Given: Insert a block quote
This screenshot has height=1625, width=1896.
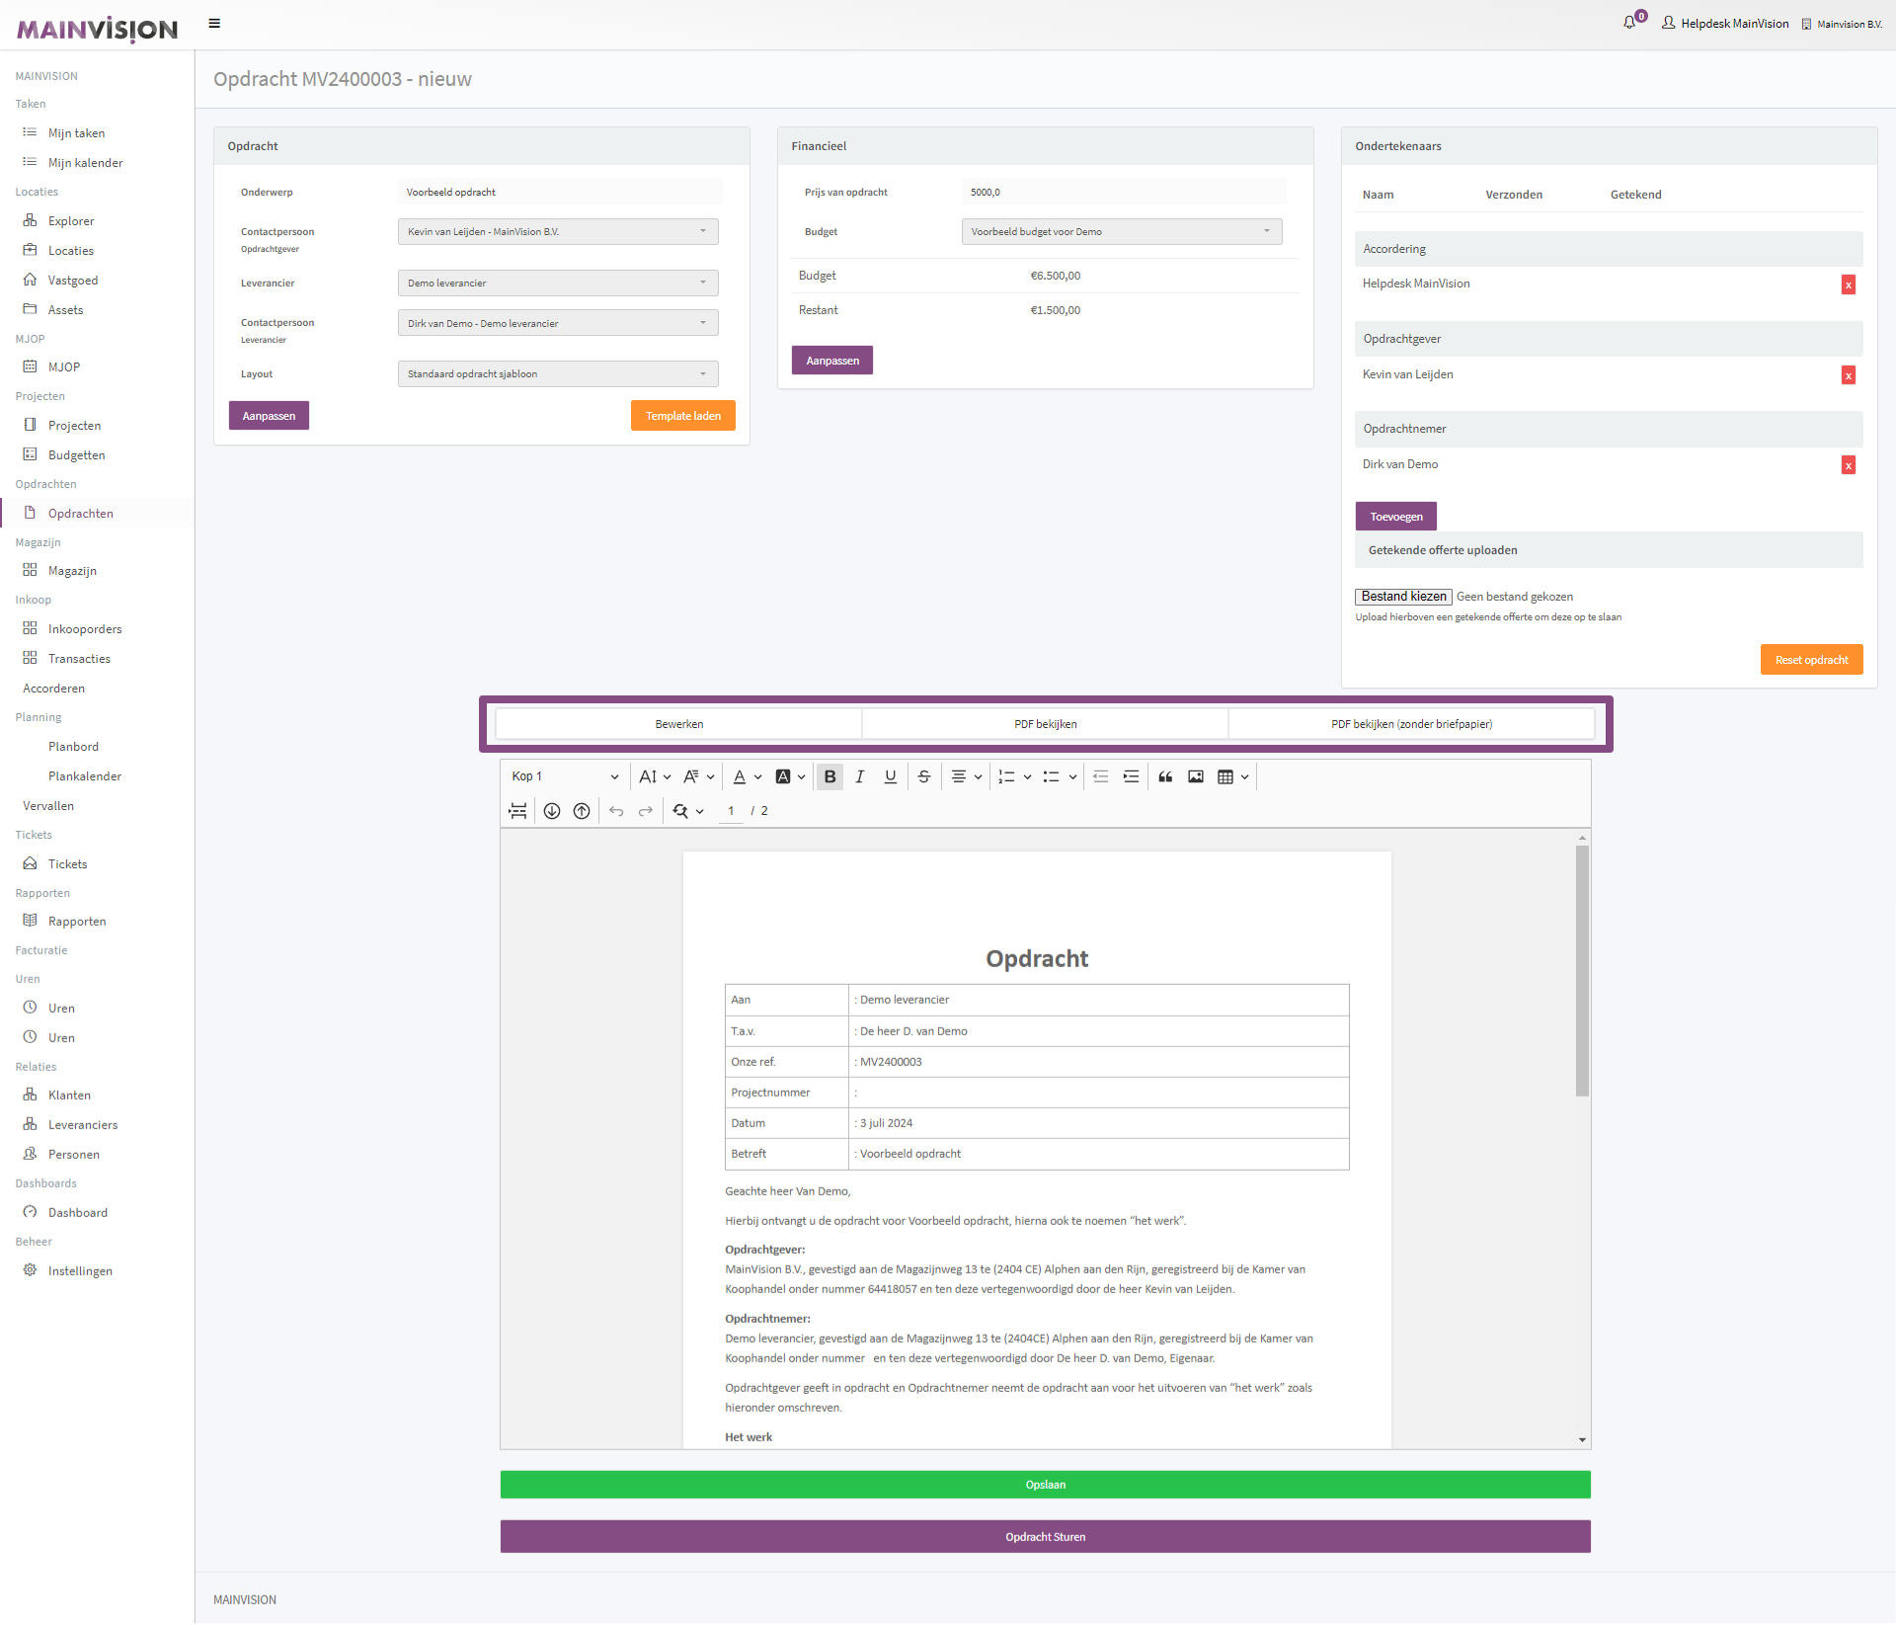Looking at the screenshot, I should coord(1165,776).
